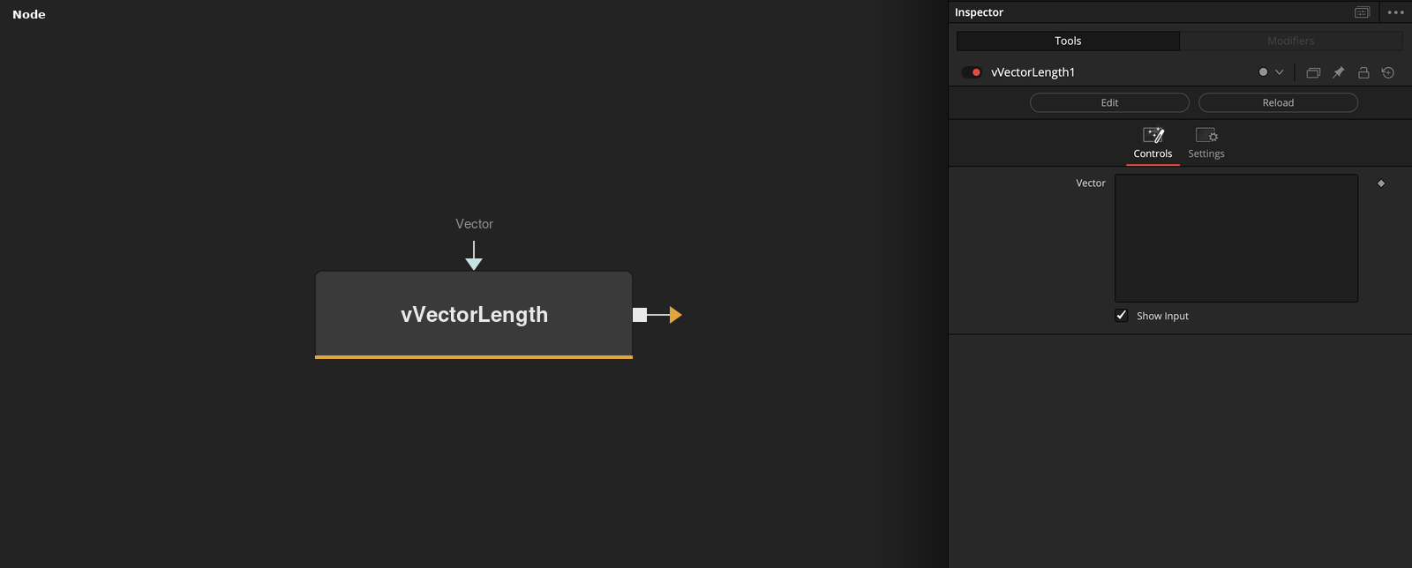
Task: Reset the tool with the reset icon
Action: [1388, 72]
